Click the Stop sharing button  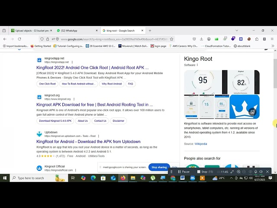[x=159, y=167]
